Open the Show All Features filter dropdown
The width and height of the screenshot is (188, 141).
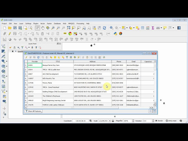coord(34,111)
